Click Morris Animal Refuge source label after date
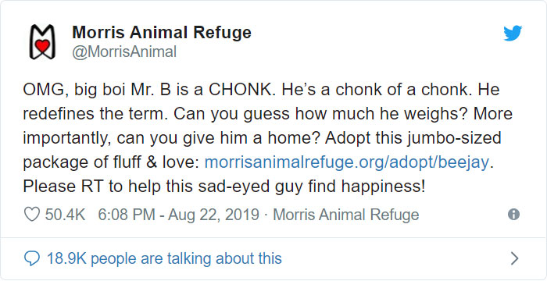547x281 pixels. [x=346, y=215]
